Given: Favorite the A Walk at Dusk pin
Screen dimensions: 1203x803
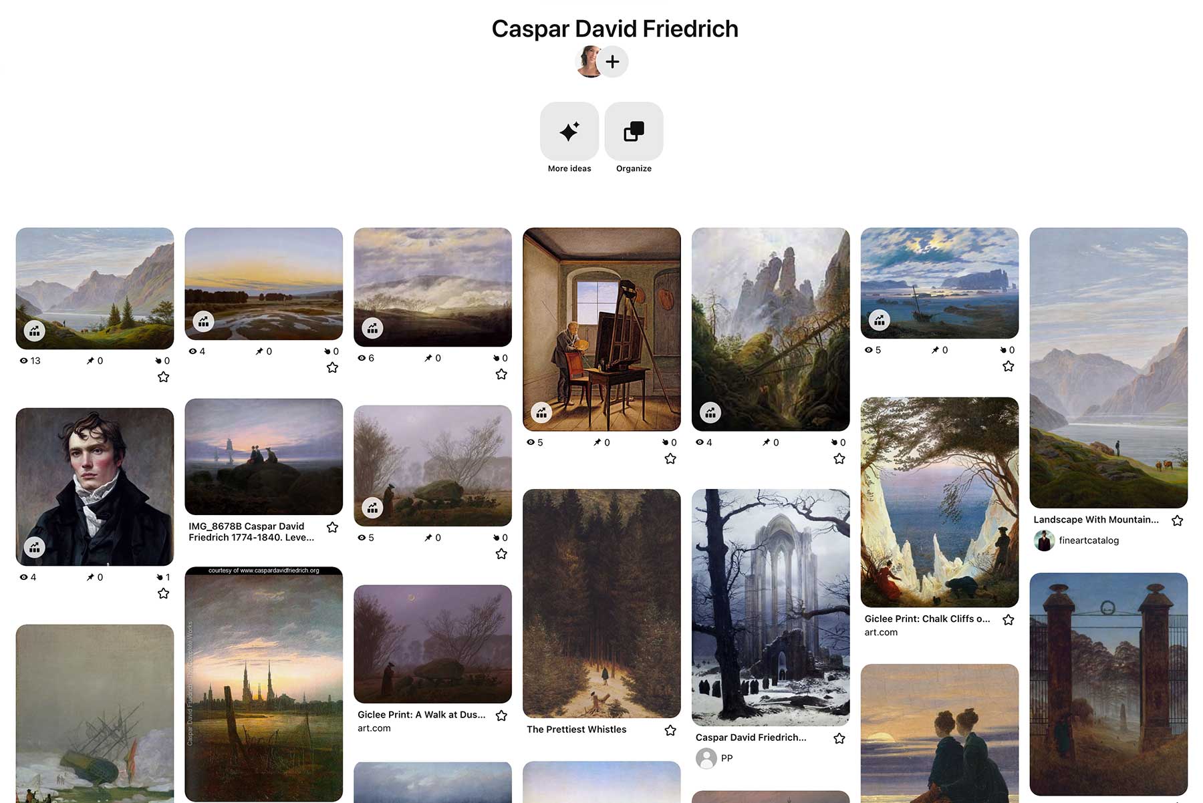Looking at the screenshot, I should [x=501, y=715].
